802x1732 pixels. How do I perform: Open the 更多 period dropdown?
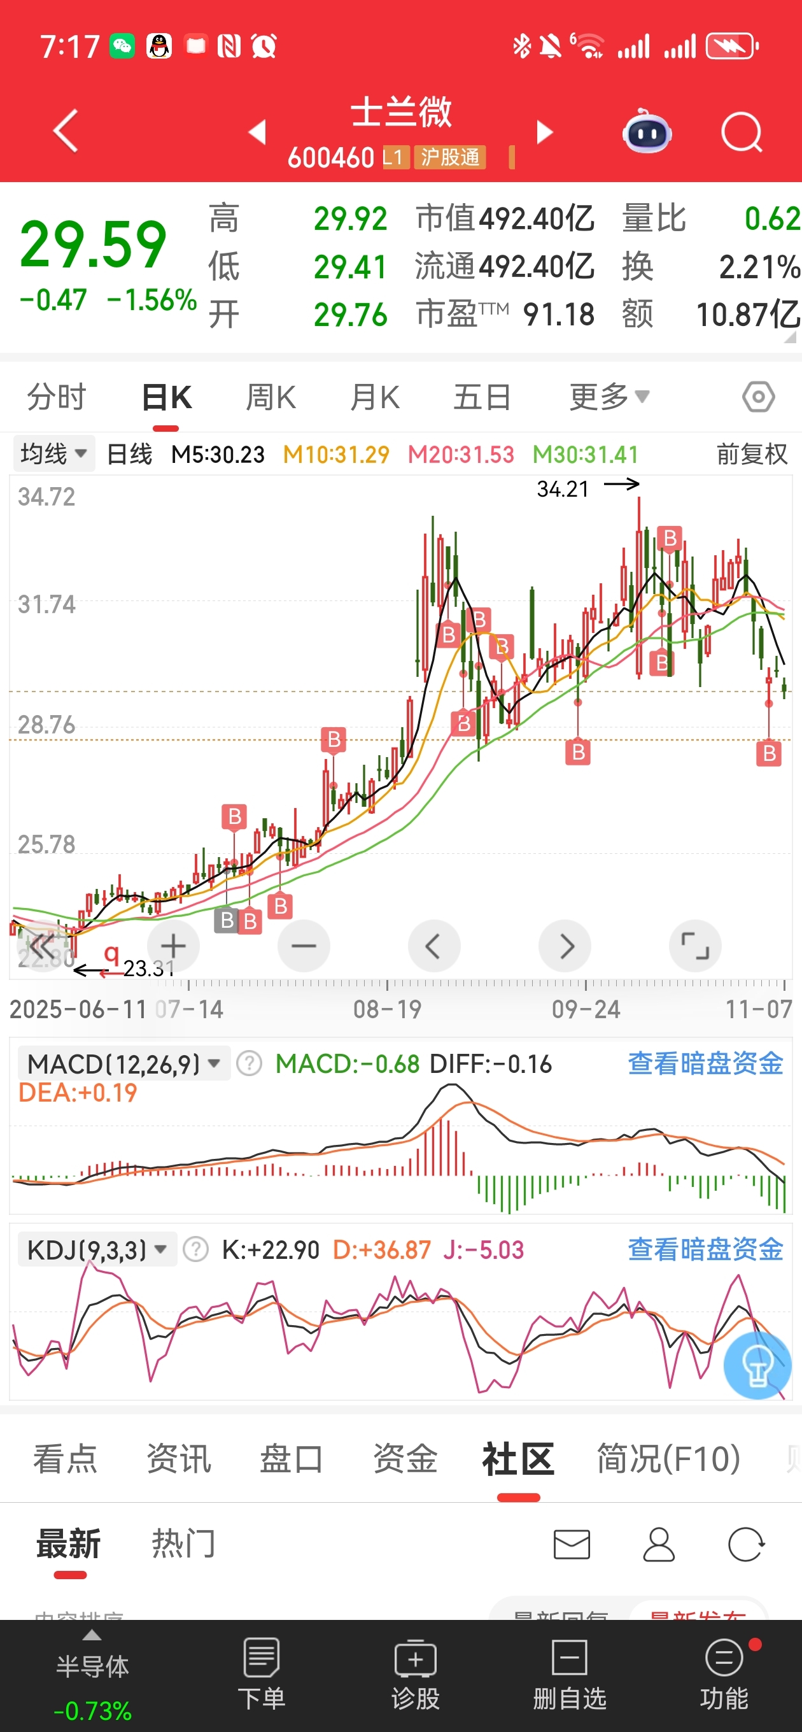[x=609, y=397]
